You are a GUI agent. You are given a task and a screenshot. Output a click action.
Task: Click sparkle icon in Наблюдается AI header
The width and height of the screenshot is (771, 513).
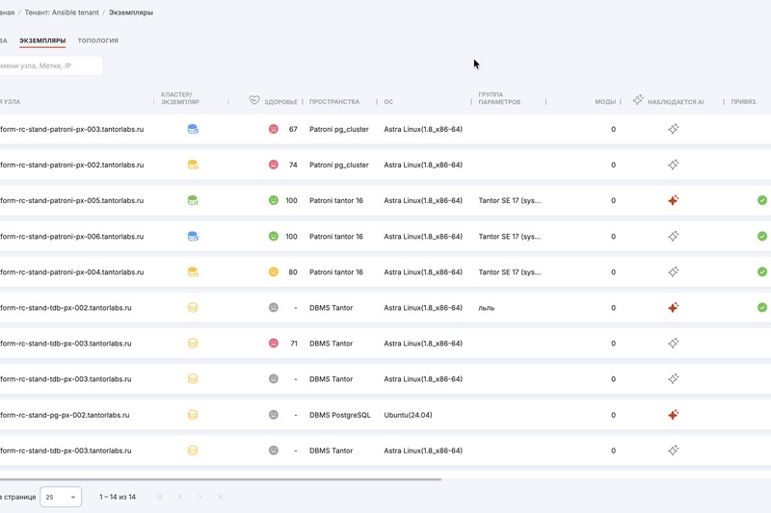[x=638, y=100]
